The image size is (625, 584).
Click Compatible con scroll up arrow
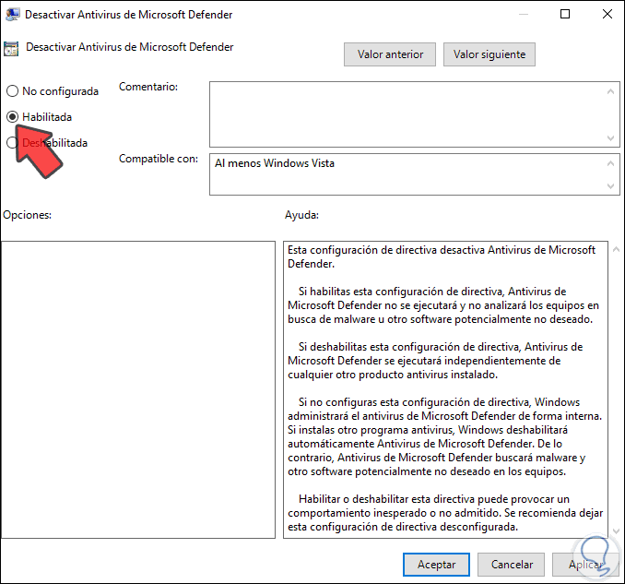(x=610, y=163)
